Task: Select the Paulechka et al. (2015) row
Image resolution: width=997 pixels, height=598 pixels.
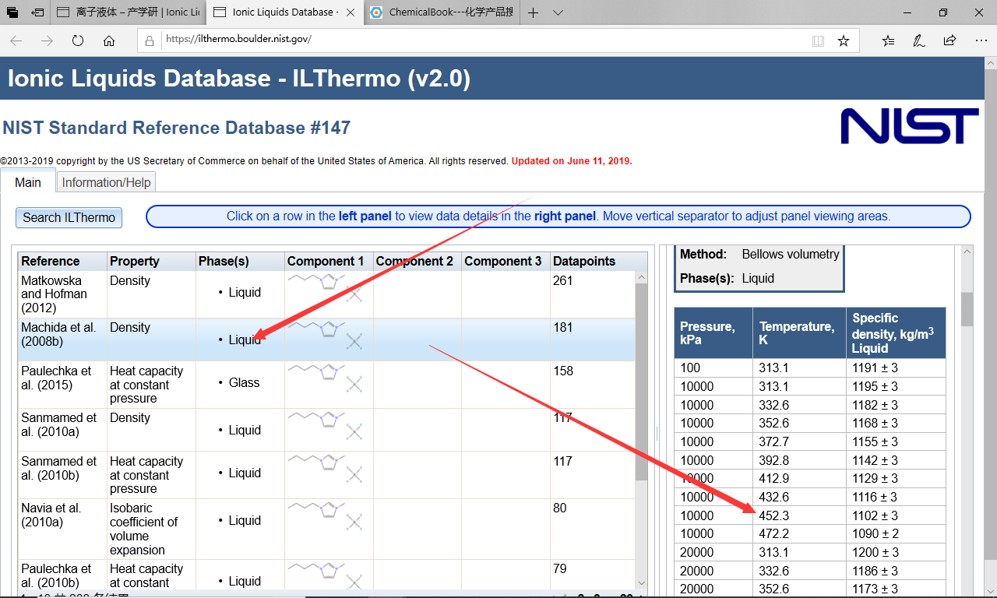Action: pyautogui.click(x=326, y=385)
